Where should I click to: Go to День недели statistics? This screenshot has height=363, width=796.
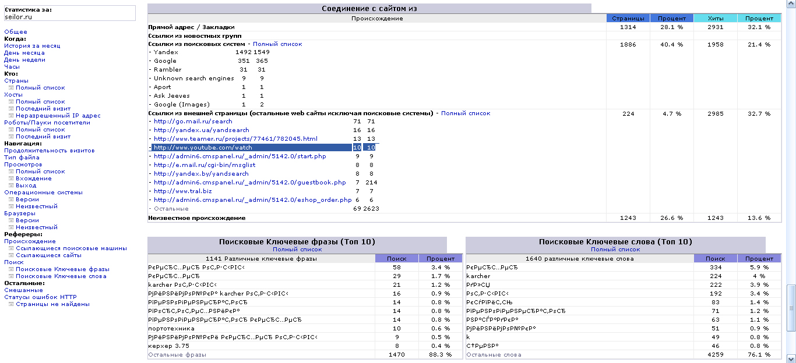tap(24, 60)
